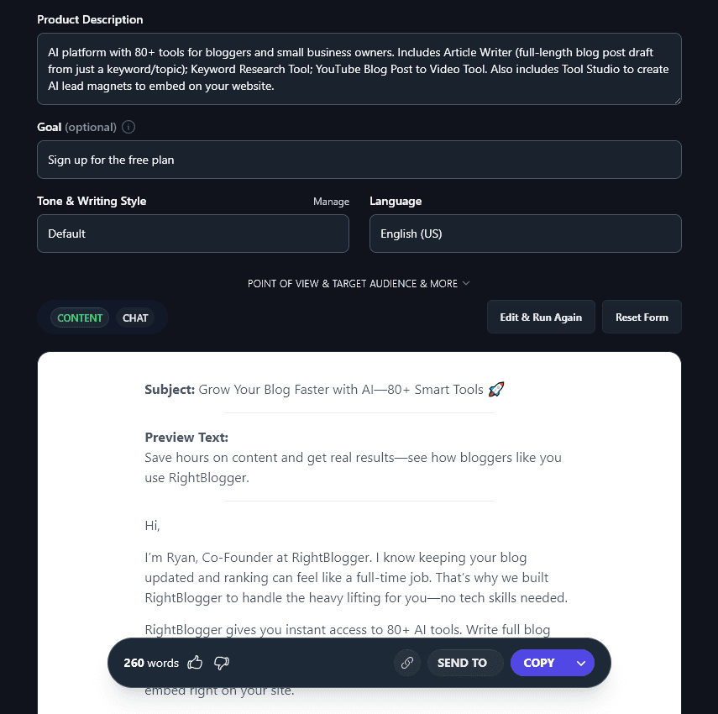Open the Language selector showing English (US)

[x=525, y=234]
